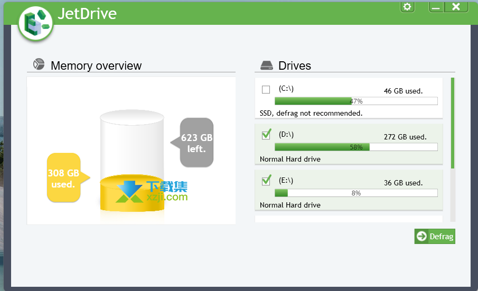Open settings via the gear icon

click(407, 6)
